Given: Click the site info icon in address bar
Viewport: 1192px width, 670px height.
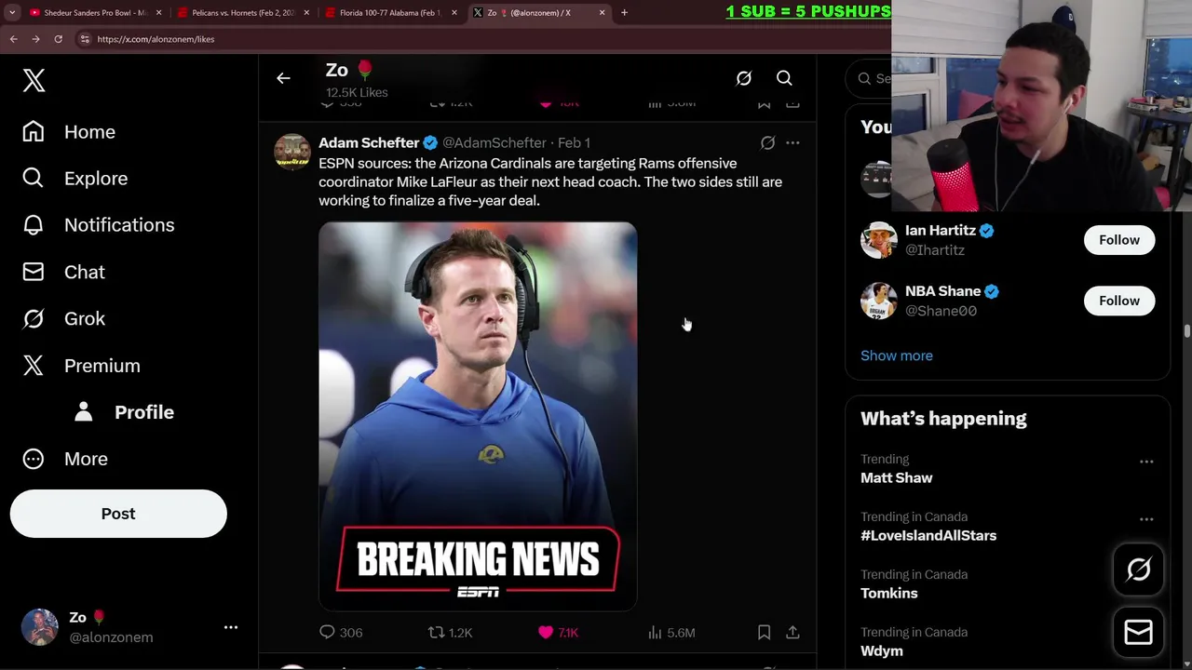Looking at the screenshot, I should point(85,39).
